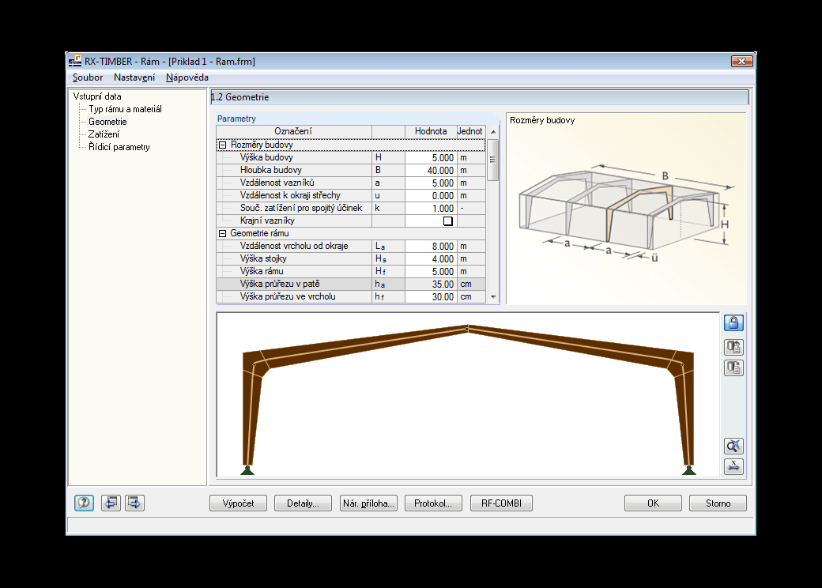Click the Detaily... button
This screenshot has width=822, height=588.
pos(303,503)
